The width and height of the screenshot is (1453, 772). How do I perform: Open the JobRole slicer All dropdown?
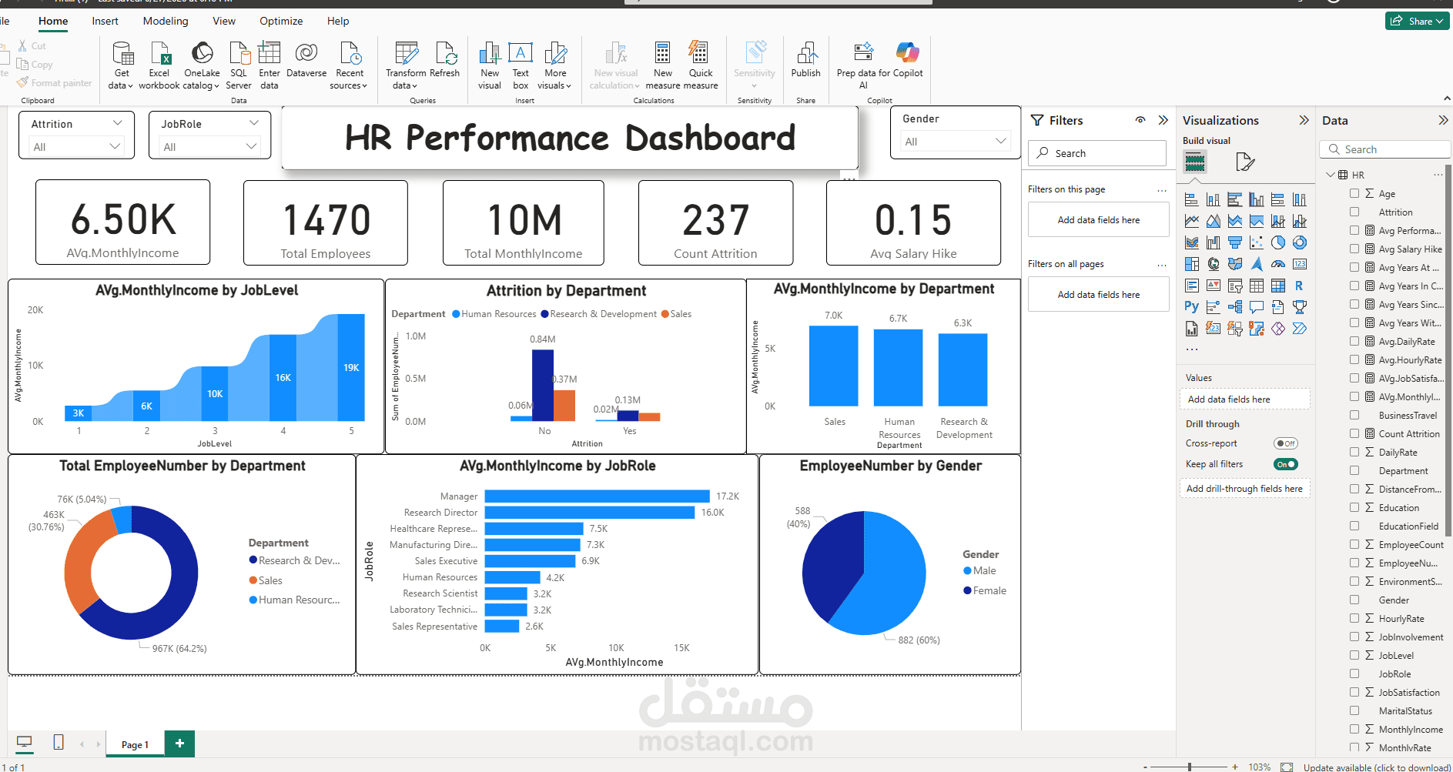coord(209,146)
